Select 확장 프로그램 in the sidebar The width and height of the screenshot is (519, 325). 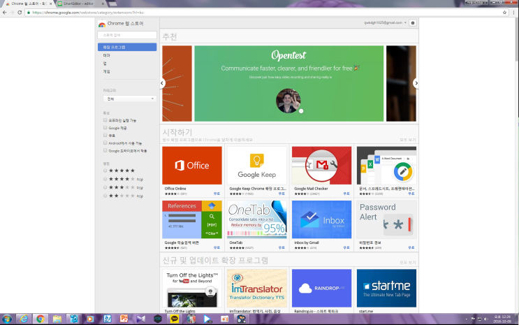[127, 47]
